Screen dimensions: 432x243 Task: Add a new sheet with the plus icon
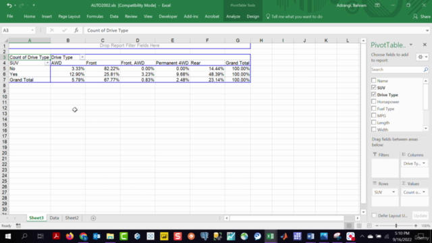(93, 218)
